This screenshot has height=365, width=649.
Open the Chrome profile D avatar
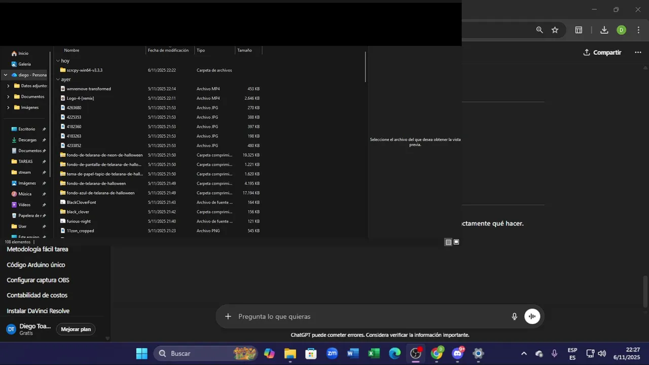[621, 30]
